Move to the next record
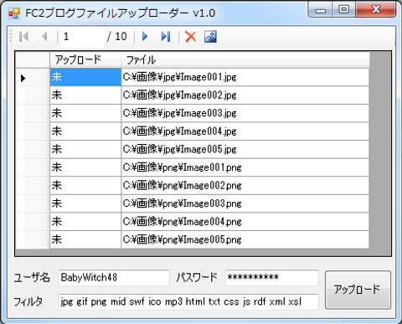Screen dimensions: 402x324 click(145, 37)
